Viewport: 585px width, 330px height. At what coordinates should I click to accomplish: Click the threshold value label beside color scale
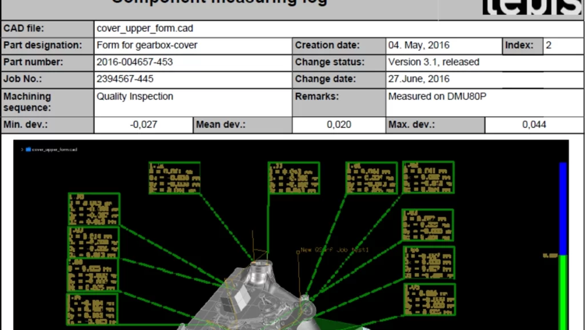pyautogui.click(x=550, y=256)
